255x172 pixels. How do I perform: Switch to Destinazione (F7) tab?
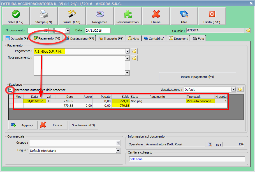[x=80, y=39]
